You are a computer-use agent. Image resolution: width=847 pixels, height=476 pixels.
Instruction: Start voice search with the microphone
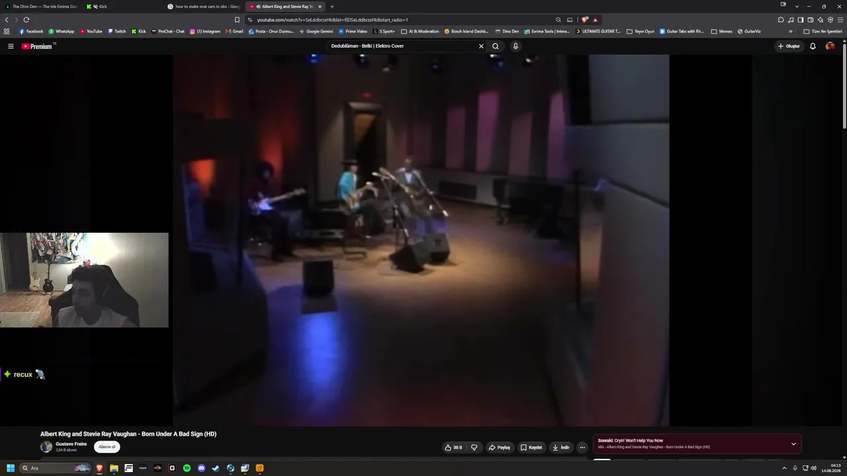pyautogui.click(x=515, y=46)
